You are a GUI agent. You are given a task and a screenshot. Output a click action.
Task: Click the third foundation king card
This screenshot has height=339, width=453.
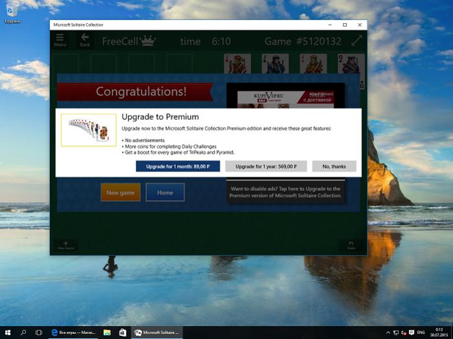(313, 63)
